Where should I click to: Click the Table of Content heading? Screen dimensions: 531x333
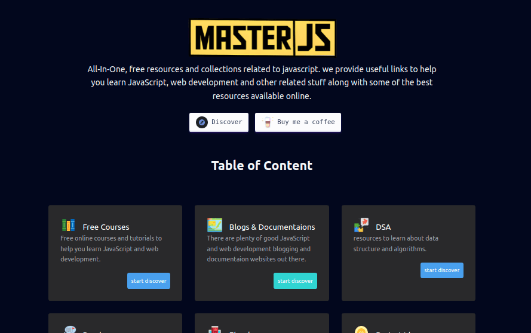262,165
